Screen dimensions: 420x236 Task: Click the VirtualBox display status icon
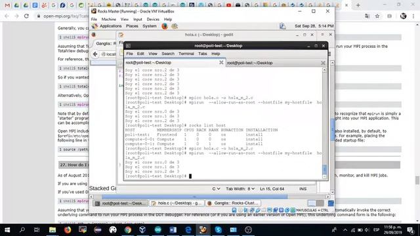point(270,210)
